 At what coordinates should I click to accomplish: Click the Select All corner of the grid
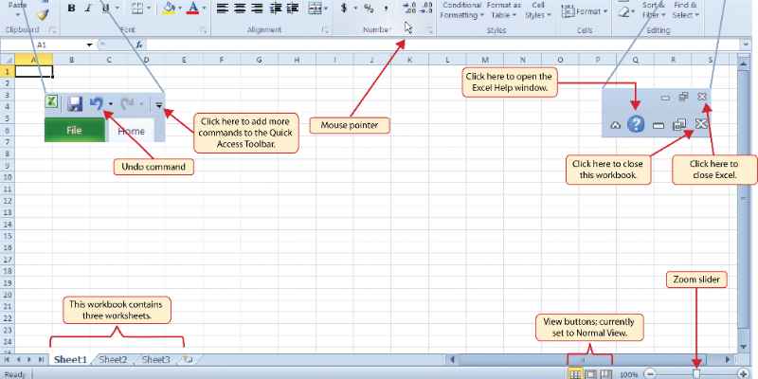(x=8, y=60)
